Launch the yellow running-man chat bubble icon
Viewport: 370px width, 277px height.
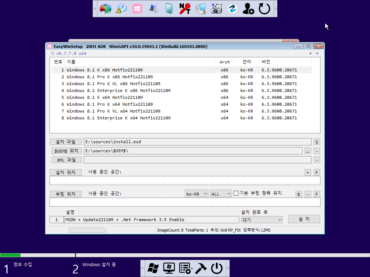tap(121, 9)
